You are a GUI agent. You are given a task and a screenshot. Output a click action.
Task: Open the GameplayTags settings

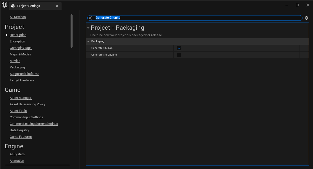click(x=21, y=48)
